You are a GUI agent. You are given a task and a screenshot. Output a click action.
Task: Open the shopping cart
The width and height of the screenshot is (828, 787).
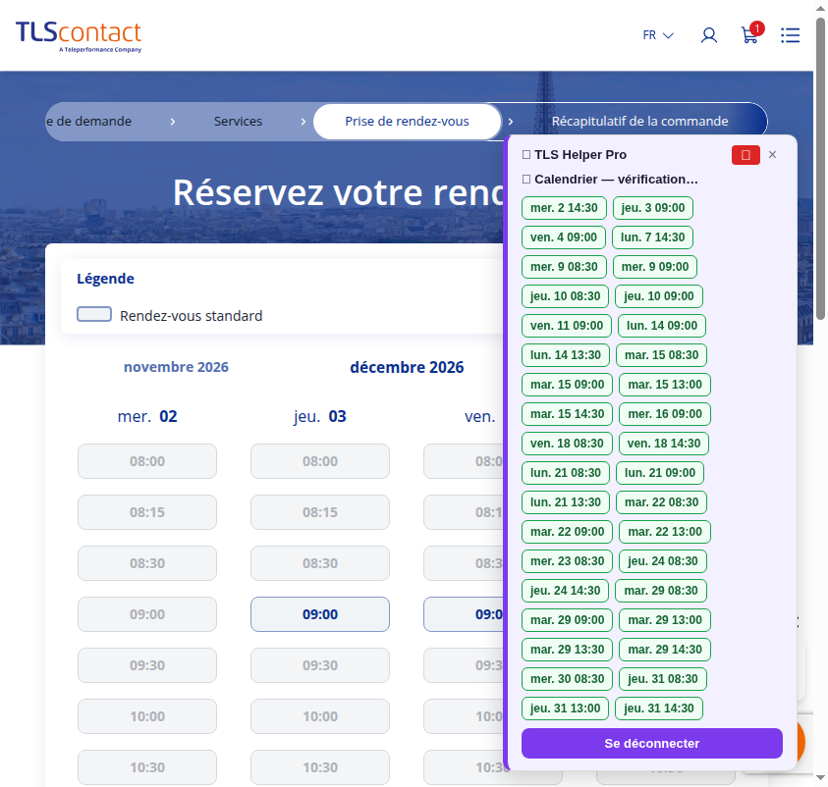[x=751, y=33]
